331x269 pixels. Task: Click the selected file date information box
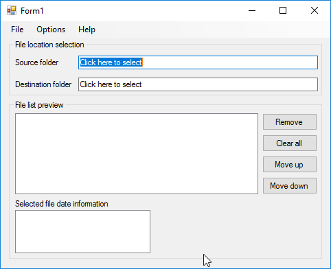coord(82,231)
